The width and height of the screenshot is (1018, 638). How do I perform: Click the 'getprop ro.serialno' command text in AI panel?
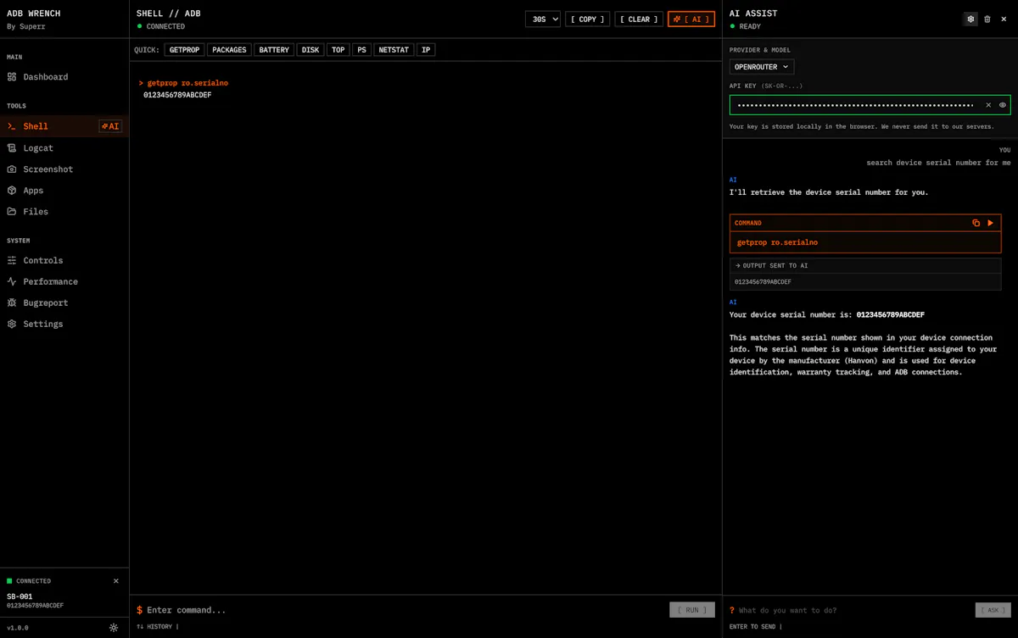coord(777,242)
